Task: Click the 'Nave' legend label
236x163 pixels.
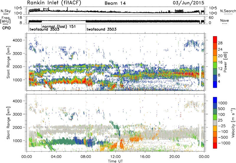Action: coord(224,21)
